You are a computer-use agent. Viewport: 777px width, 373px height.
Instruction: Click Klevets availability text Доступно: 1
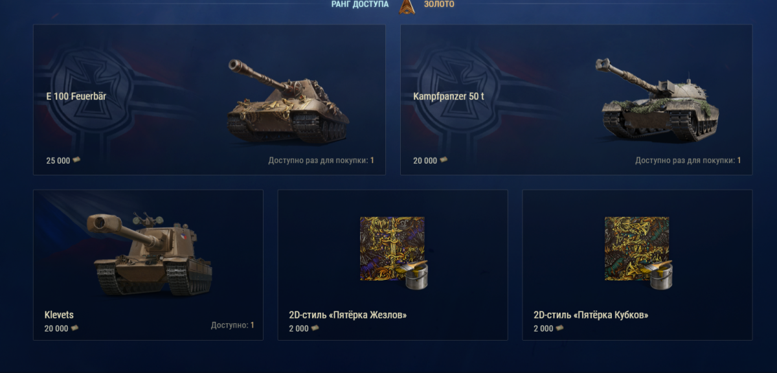tap(232, 325)
